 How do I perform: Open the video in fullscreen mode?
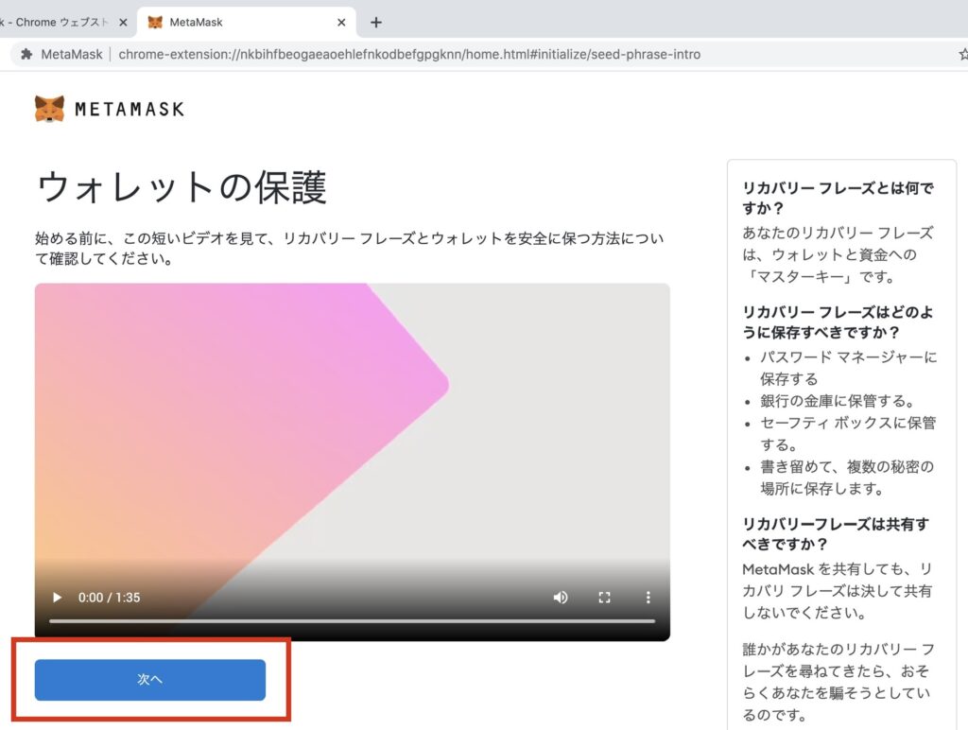604,598
